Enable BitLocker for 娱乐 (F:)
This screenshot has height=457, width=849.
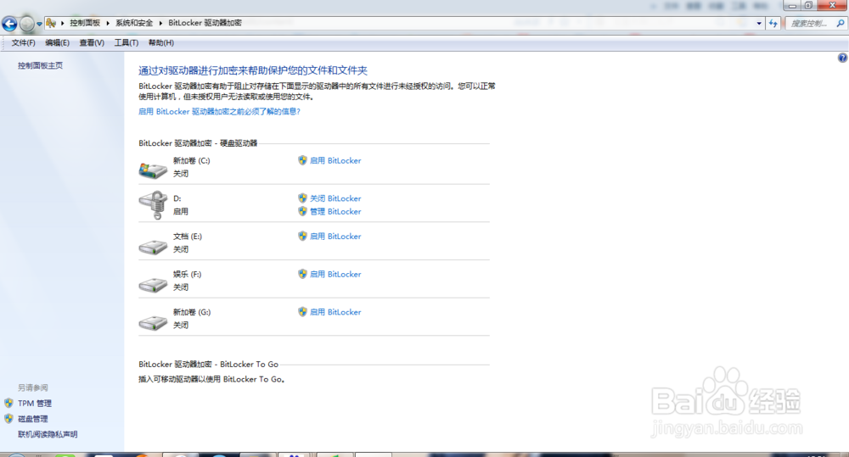click(x=335, y=274)
